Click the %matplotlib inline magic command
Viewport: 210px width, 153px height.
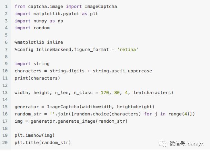pyautogui.click(x=39, y=42)
